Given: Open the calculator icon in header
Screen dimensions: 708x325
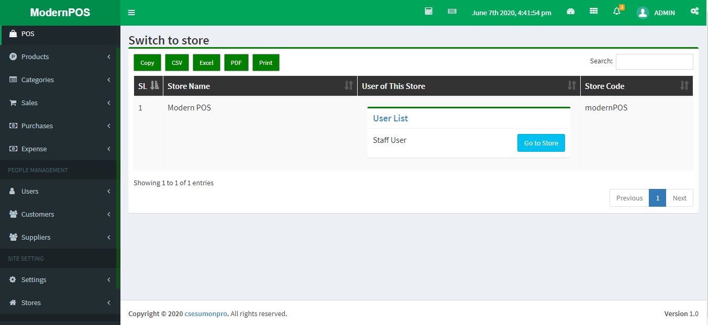Looking at the screenshot, I should [x=428, y=11].
